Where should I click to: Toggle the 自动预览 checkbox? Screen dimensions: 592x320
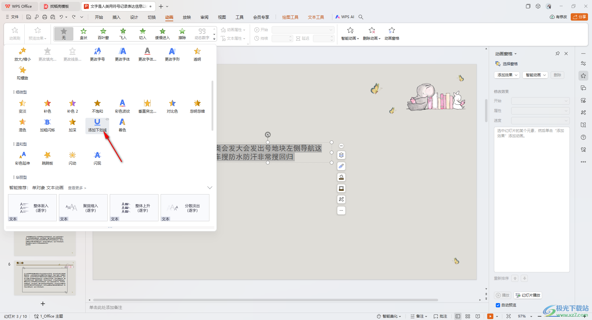click(498, 305)
